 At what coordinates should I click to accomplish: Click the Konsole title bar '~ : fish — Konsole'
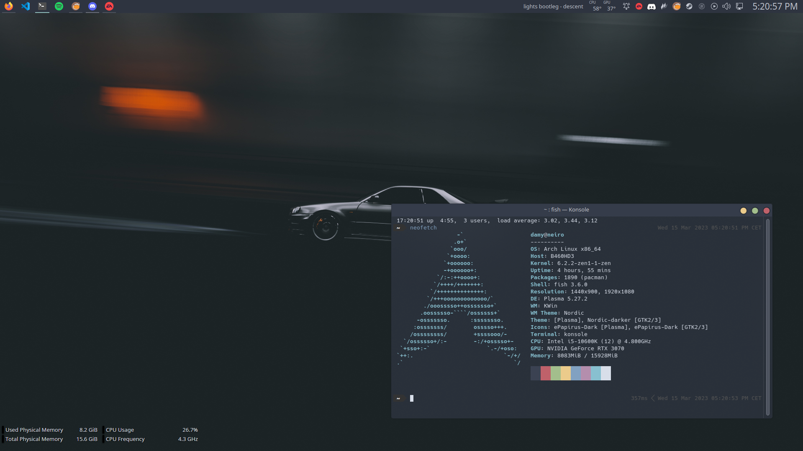point(566,210)
